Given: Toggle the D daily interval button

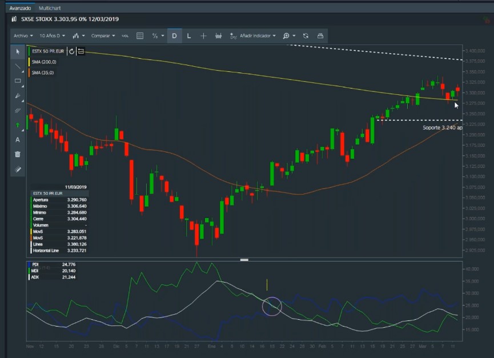Looking at the screenshot, I should click(174, 35).
